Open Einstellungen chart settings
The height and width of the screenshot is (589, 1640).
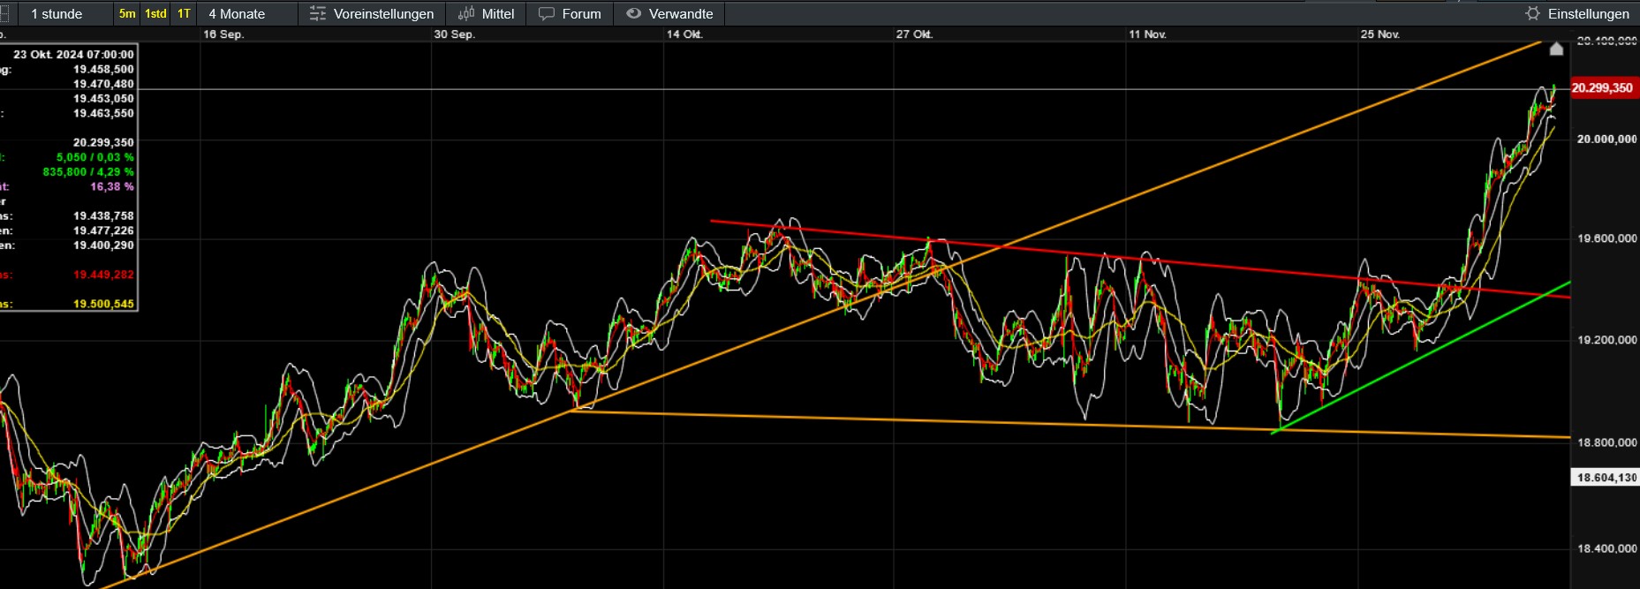tap(1577, 13)
